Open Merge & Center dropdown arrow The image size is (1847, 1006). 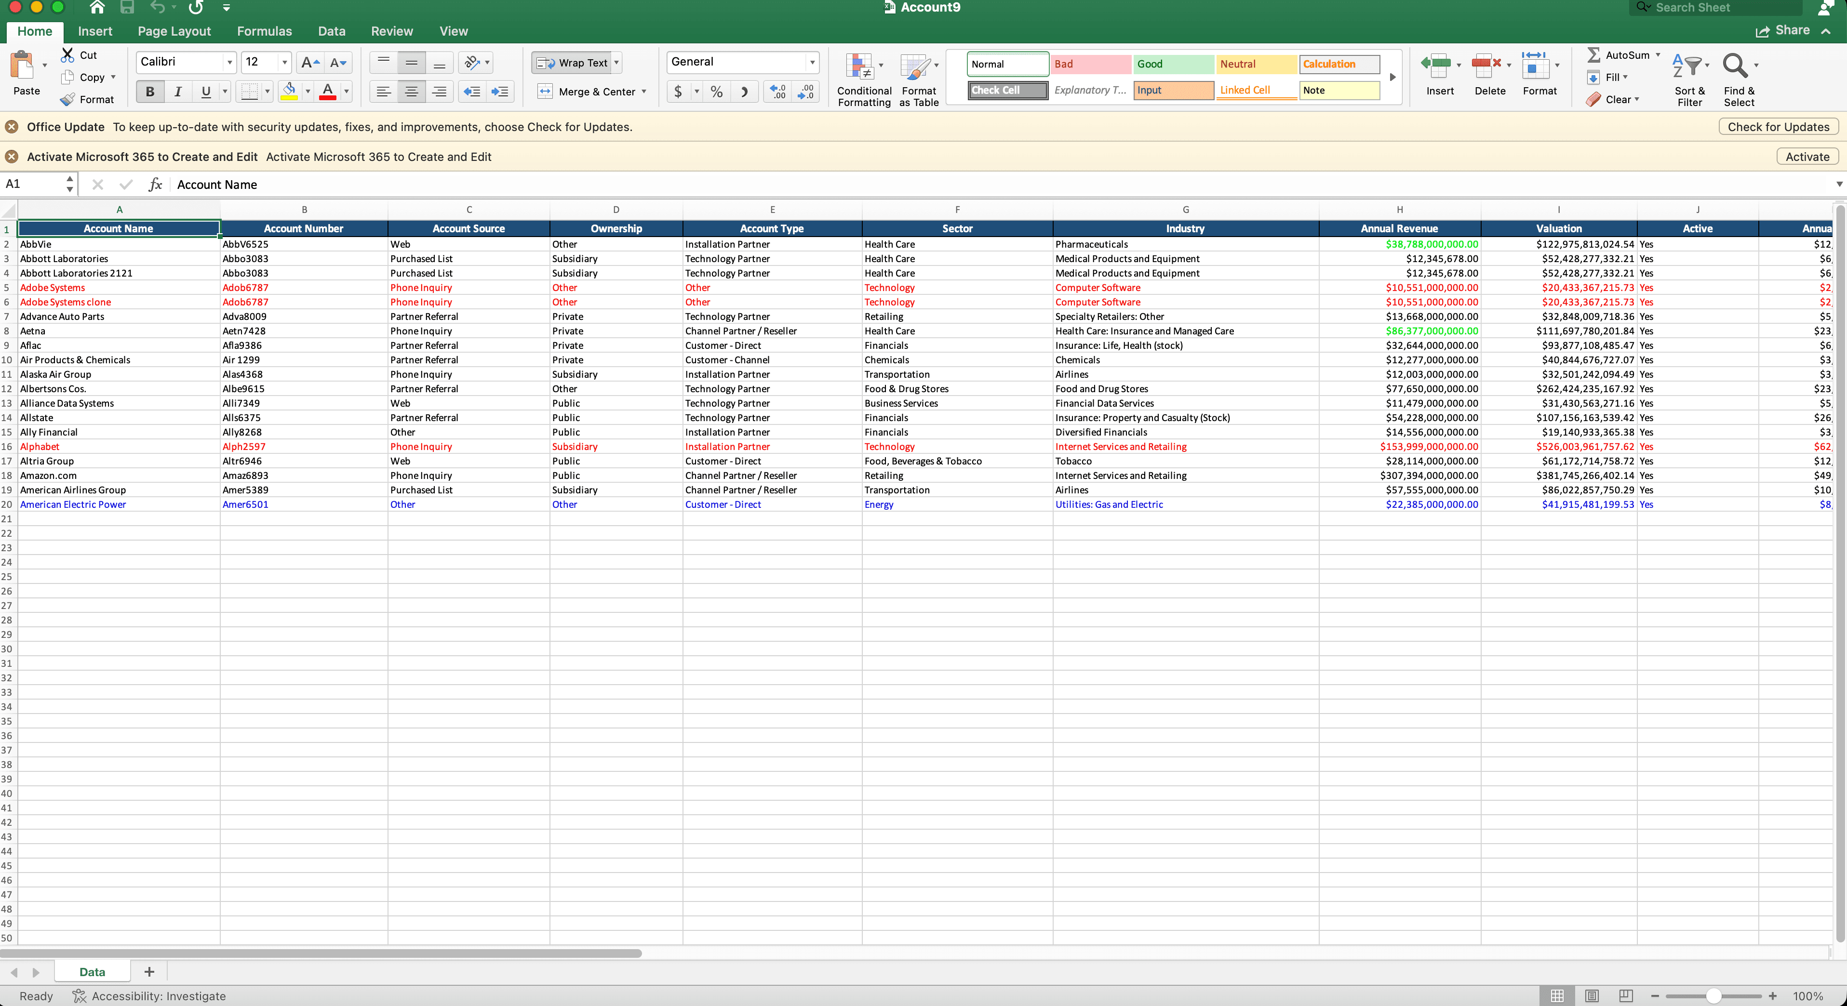tap(644, 92)
